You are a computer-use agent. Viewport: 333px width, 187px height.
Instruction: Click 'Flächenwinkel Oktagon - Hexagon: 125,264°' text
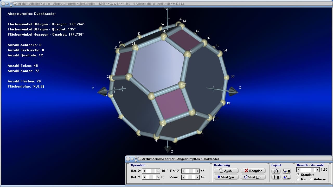(x=46, y=24)
